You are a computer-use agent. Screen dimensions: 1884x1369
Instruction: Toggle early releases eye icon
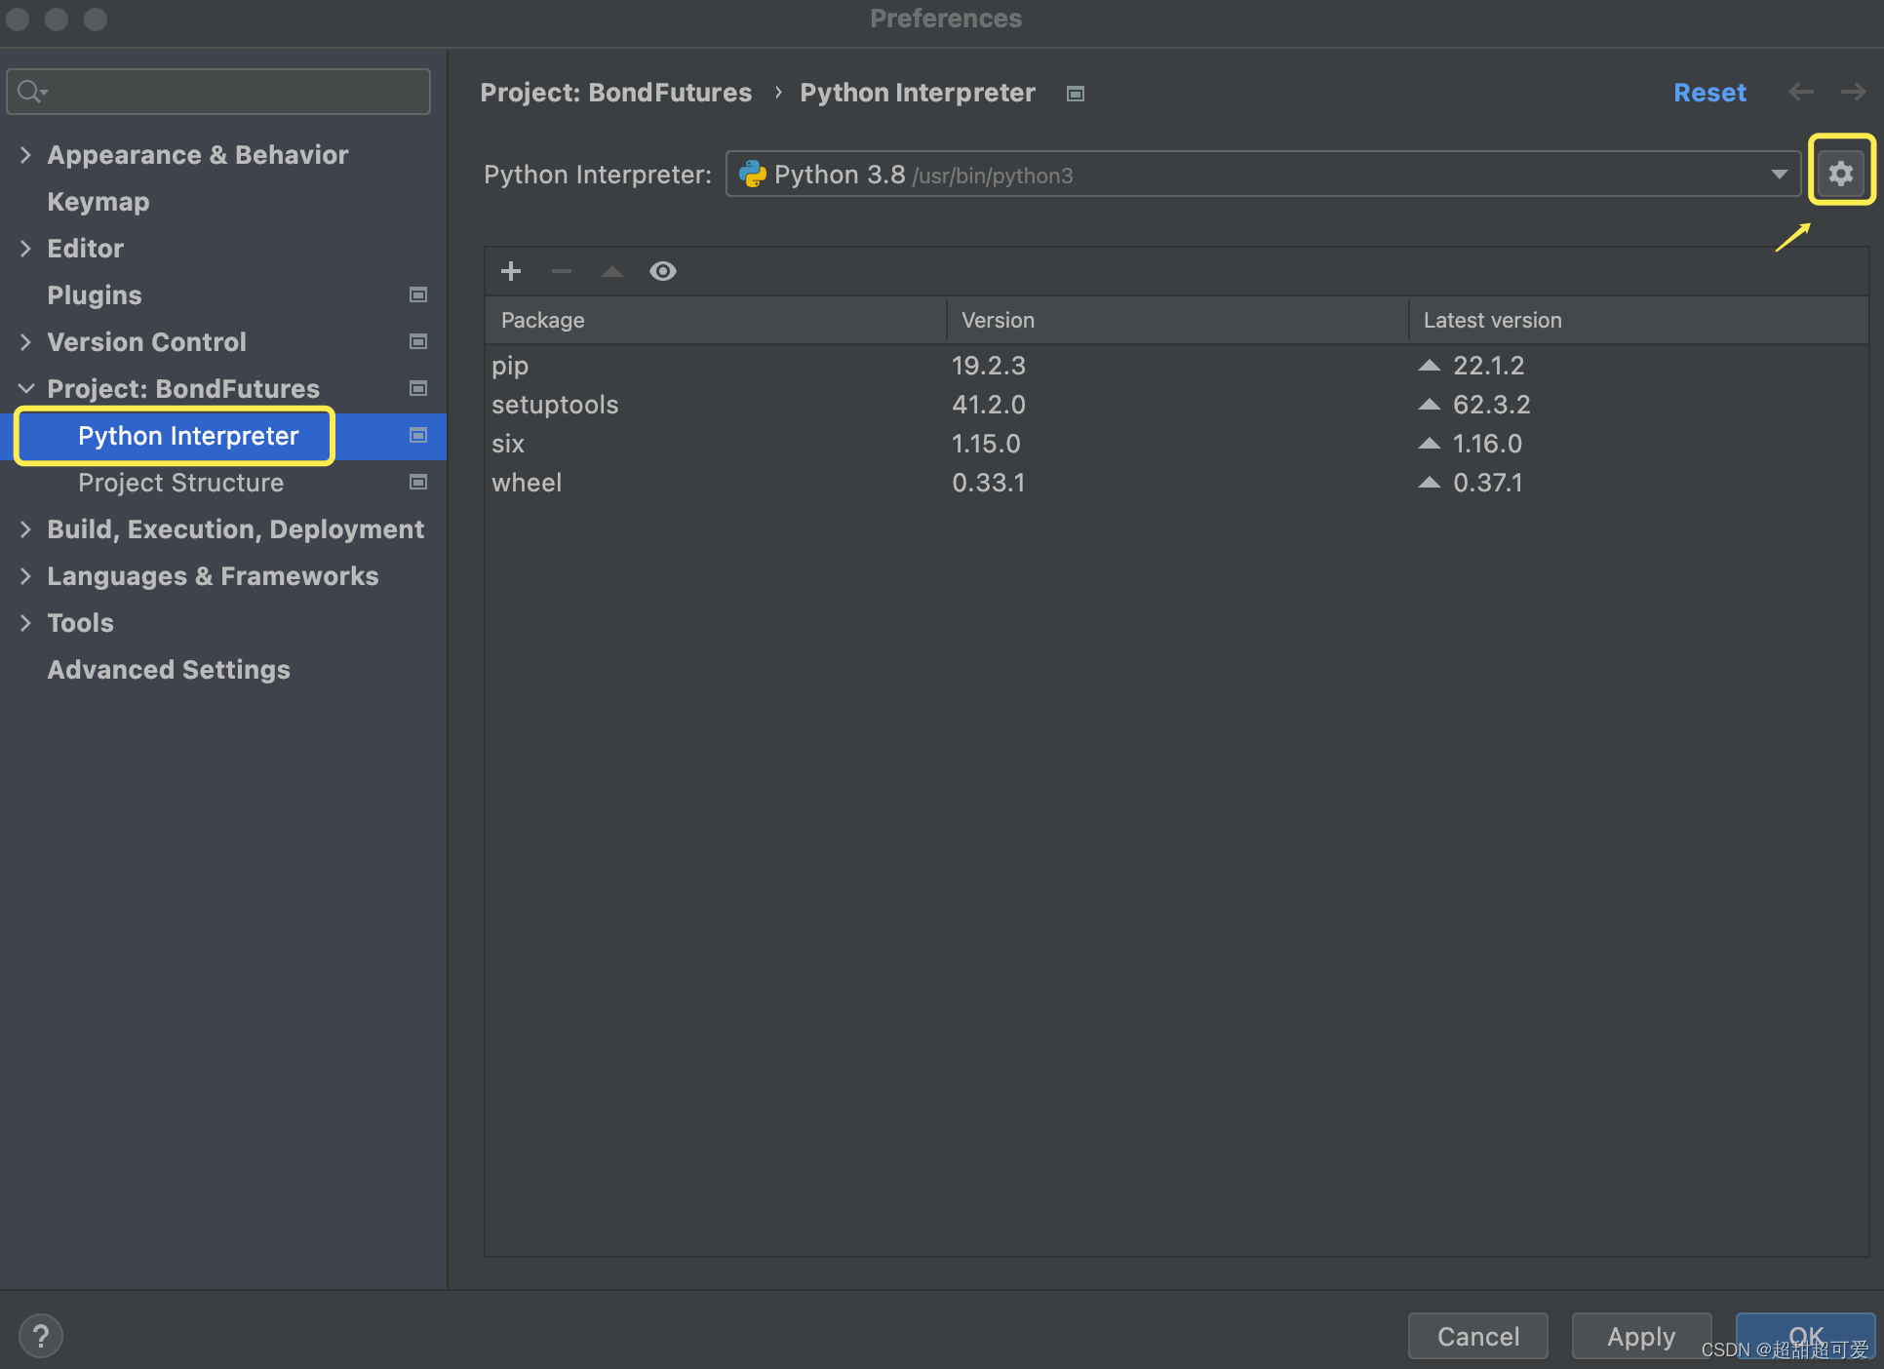(663, 271)
